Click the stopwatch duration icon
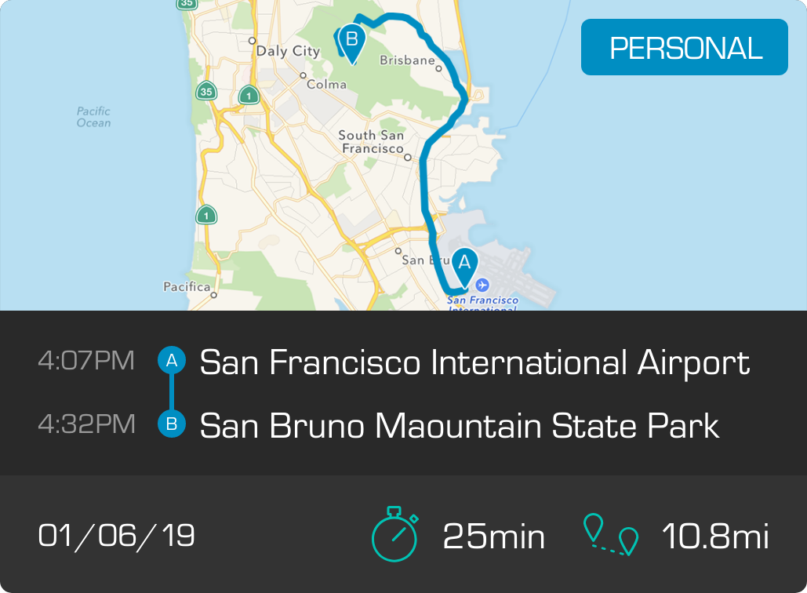The image size is (807, 593). click(394, 534)
